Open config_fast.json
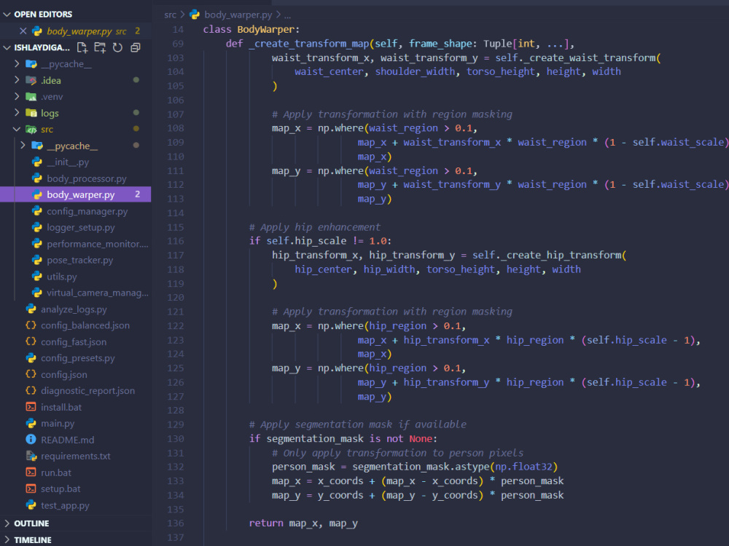729x546 pixels. tap(74, 341)
